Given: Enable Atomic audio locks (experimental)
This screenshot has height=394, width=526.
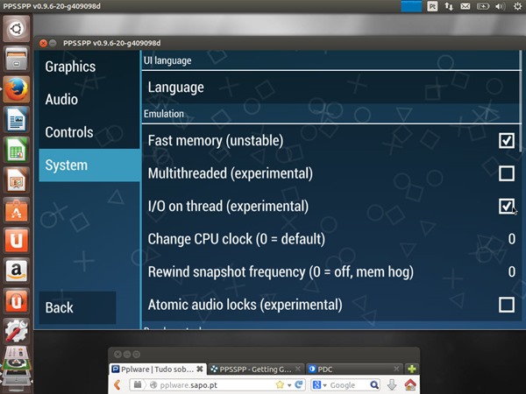Looking at the screenshot, I should tap(506, 305).
